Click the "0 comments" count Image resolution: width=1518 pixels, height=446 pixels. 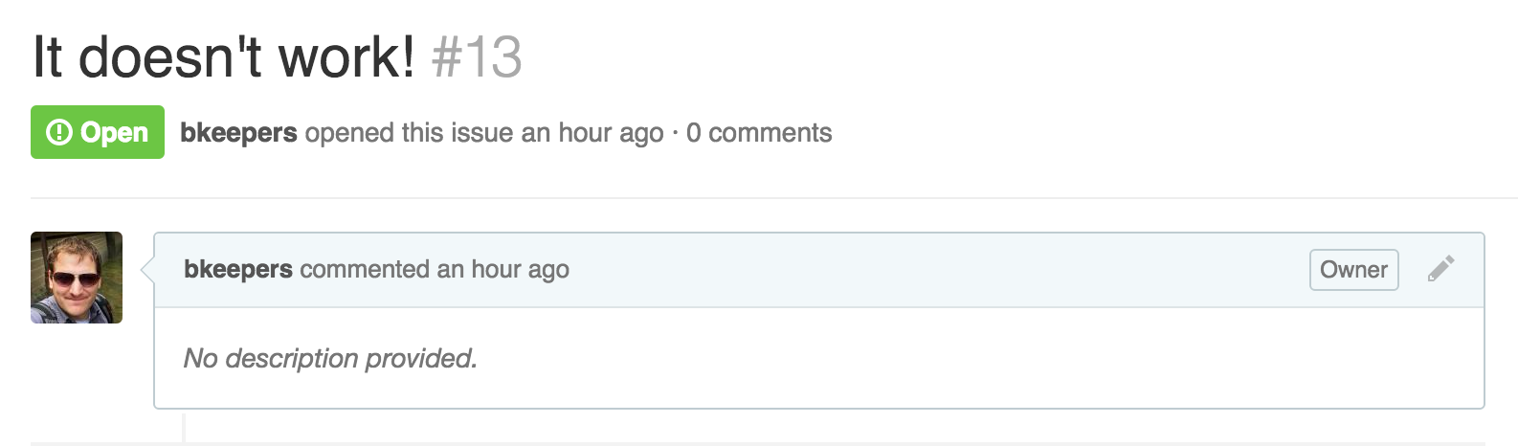pos(759,132)
